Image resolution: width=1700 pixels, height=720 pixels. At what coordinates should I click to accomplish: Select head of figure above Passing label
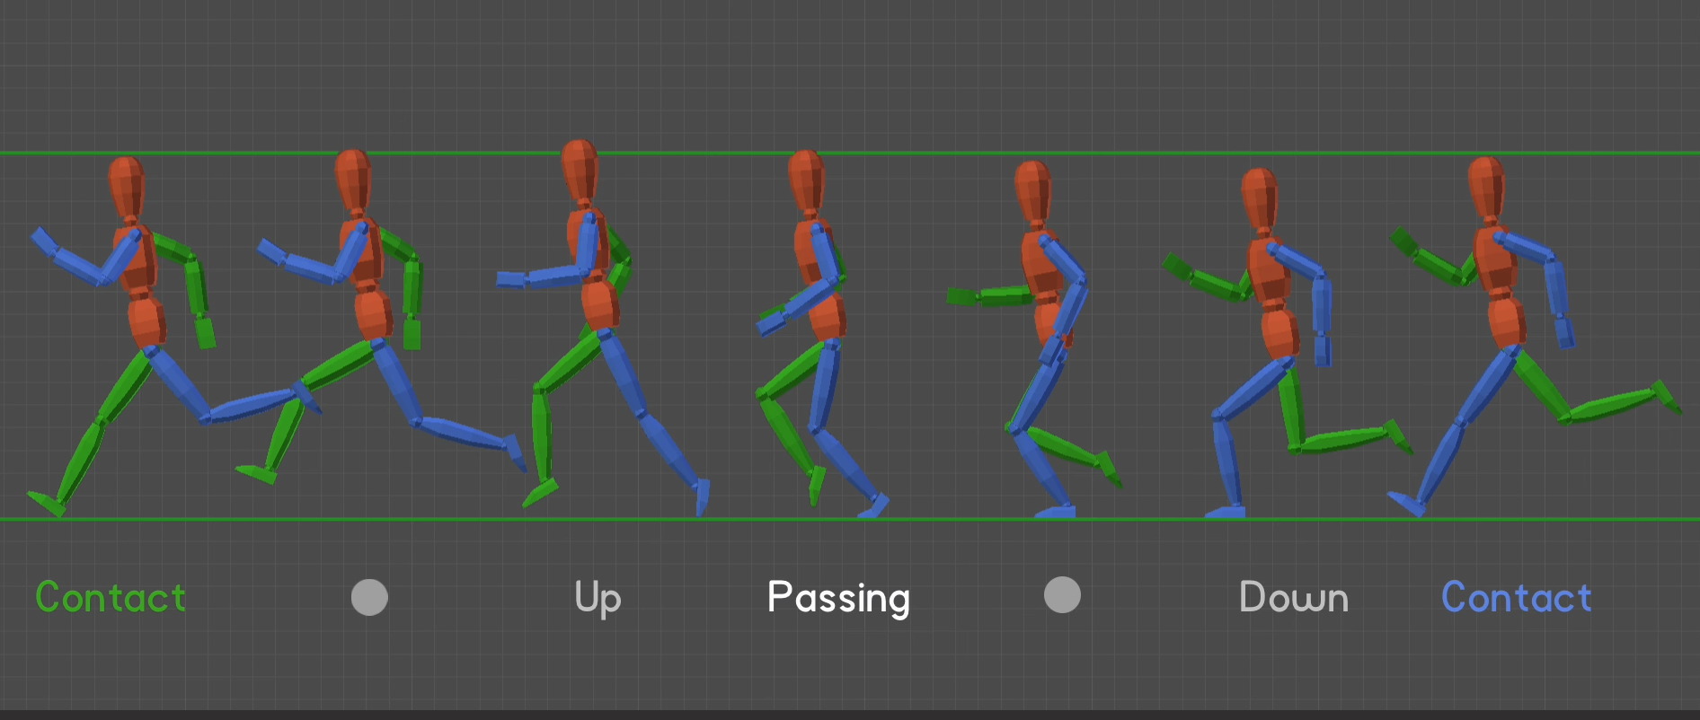(806, 180)
